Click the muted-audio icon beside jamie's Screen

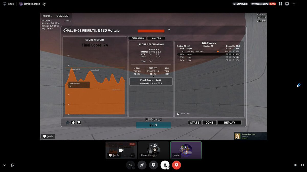[x=44, y=4]
